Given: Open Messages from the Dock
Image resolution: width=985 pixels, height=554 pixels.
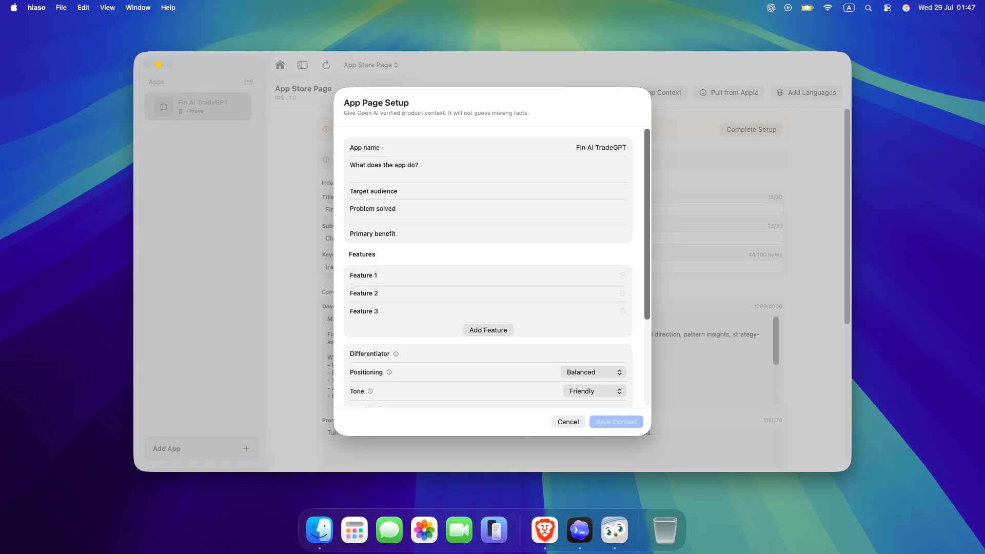Looking at the screenshot, I should [x=389, y=530].
